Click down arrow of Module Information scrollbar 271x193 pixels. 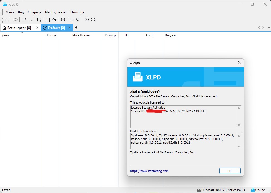[239, 146]
